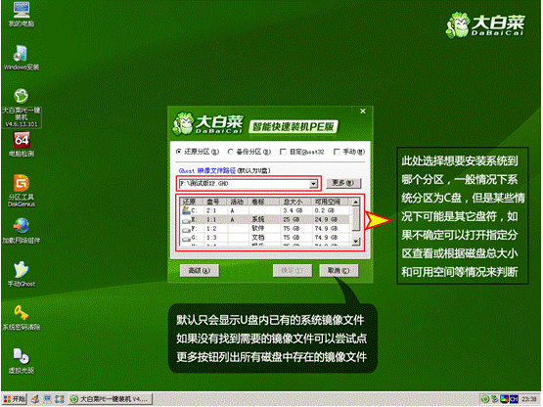The width and height of the screenshot is (543, 407).
Task: Select the E: 系统 partition row
Action: point(266,219)
